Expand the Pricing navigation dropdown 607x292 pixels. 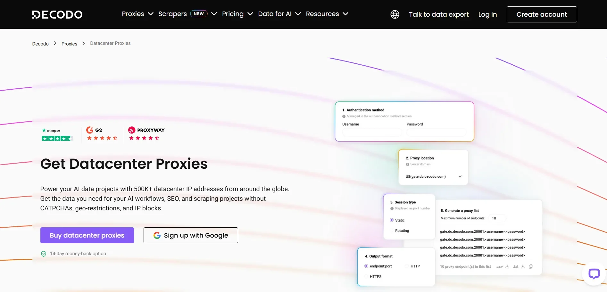(237, 14)
